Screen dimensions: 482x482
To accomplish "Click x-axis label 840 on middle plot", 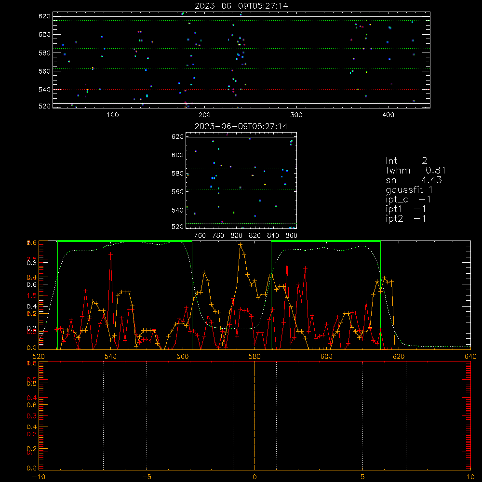I will click(x=273, y=236).
